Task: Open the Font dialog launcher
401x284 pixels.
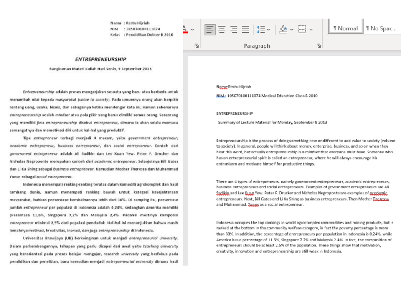Action: click(196, 46)
